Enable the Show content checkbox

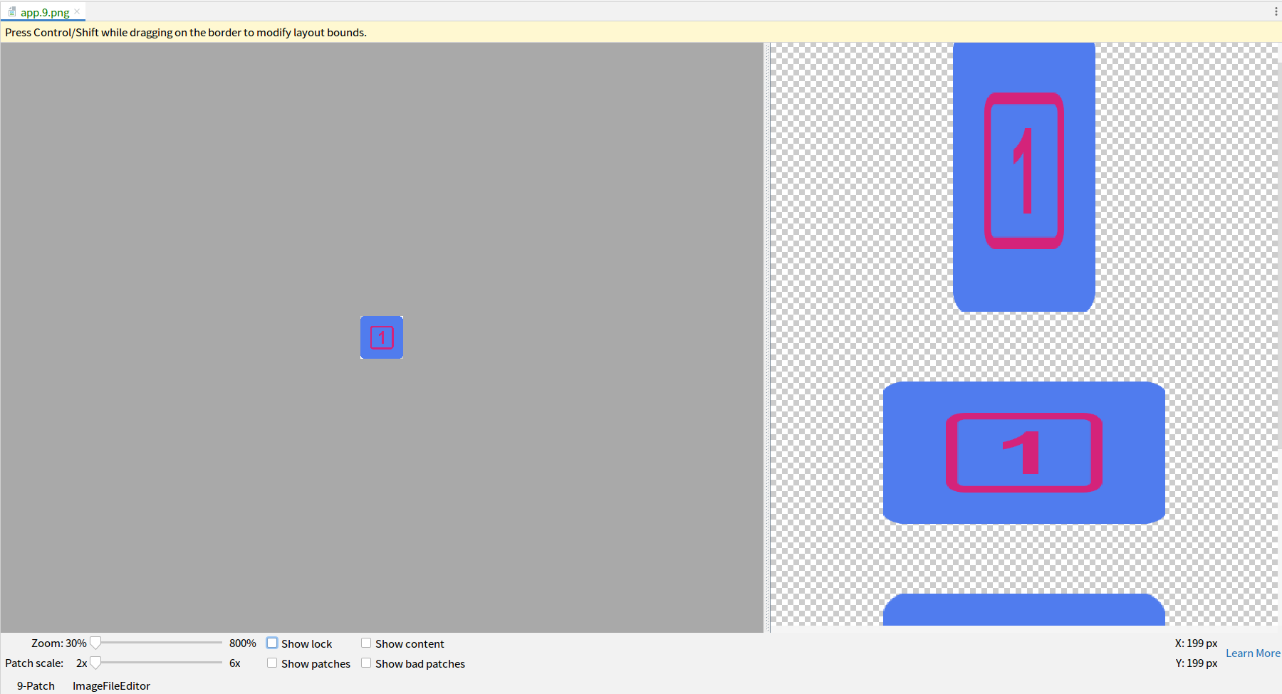[366, 643]
